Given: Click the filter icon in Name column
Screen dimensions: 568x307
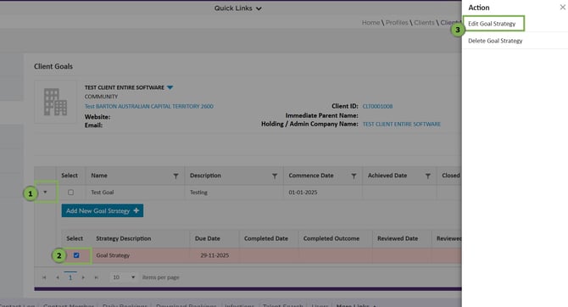Looking at the screenshot, I should click(175, 176).
